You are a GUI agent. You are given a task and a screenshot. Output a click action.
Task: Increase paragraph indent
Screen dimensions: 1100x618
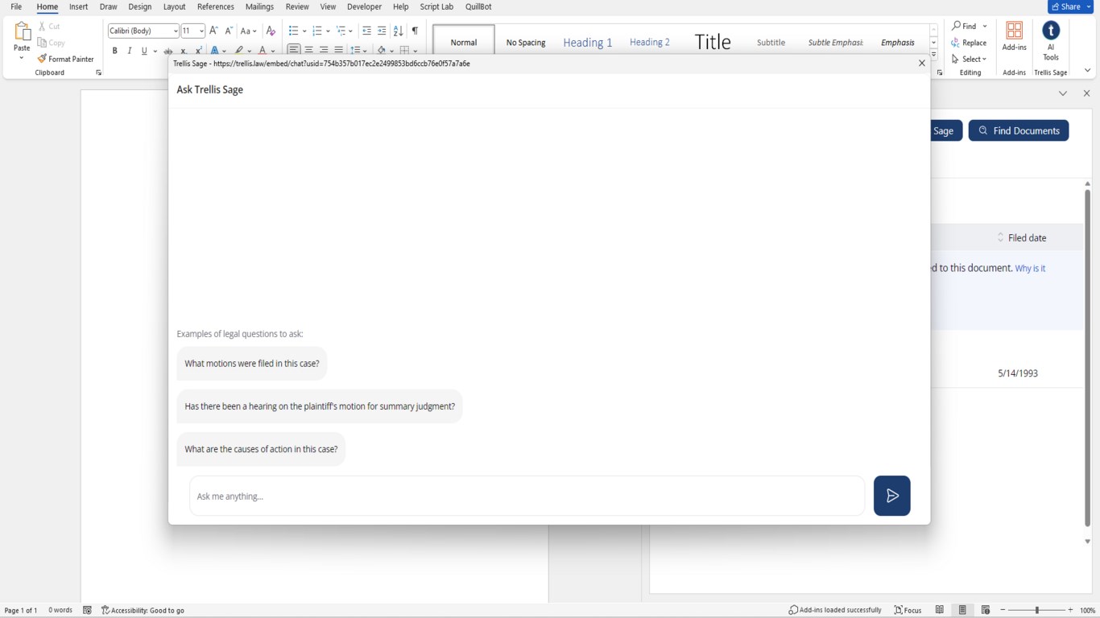click(382, 31)
